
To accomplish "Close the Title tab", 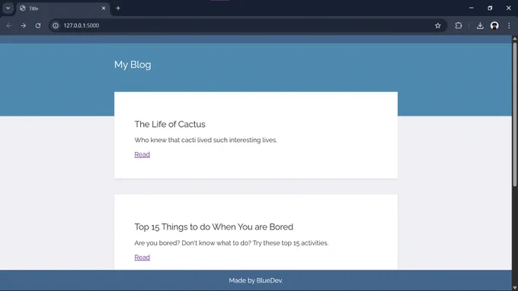I will tap(104, 8).
